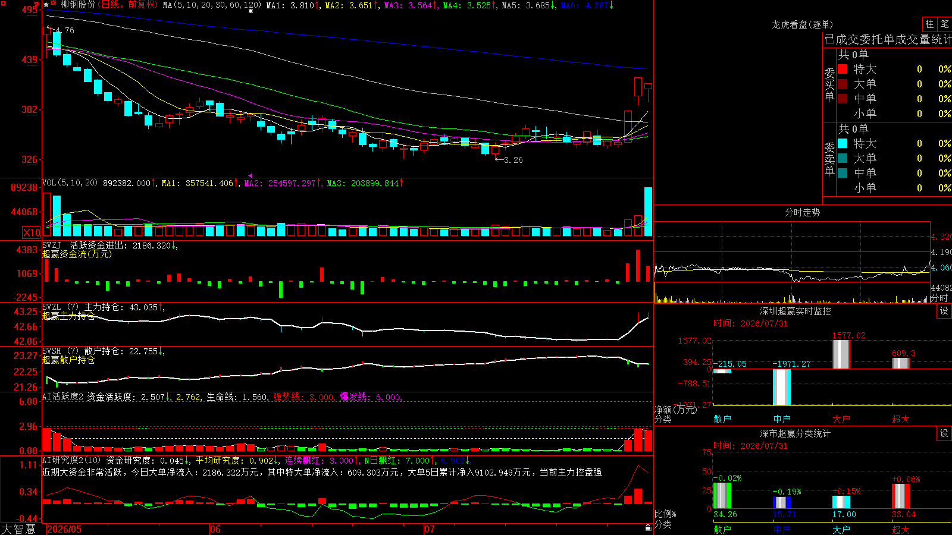The image size is (952, 535).
Task: Click the 超赢散户持仓 label
Action: (68, 360)
